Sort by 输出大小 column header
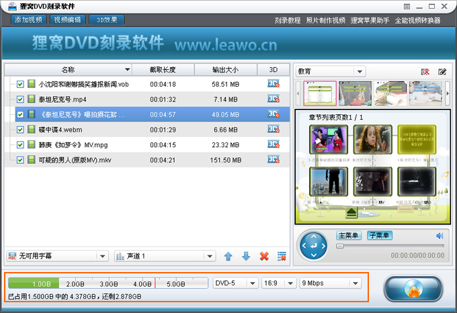Image resolution: width=457 pixels, height=313 pixels. tap(226, 70)
